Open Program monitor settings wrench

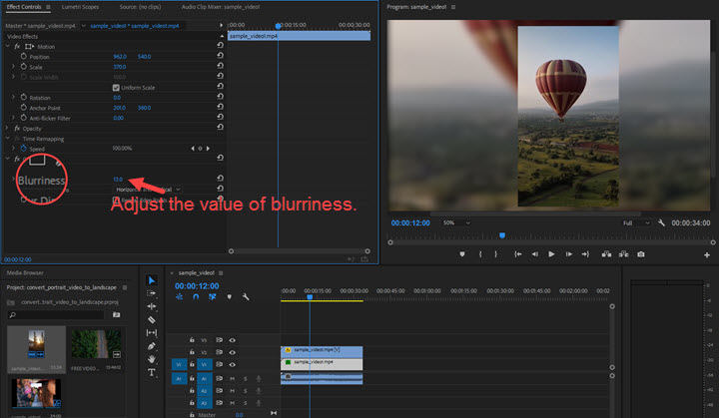pyautogui.click(x=661, y=223)
